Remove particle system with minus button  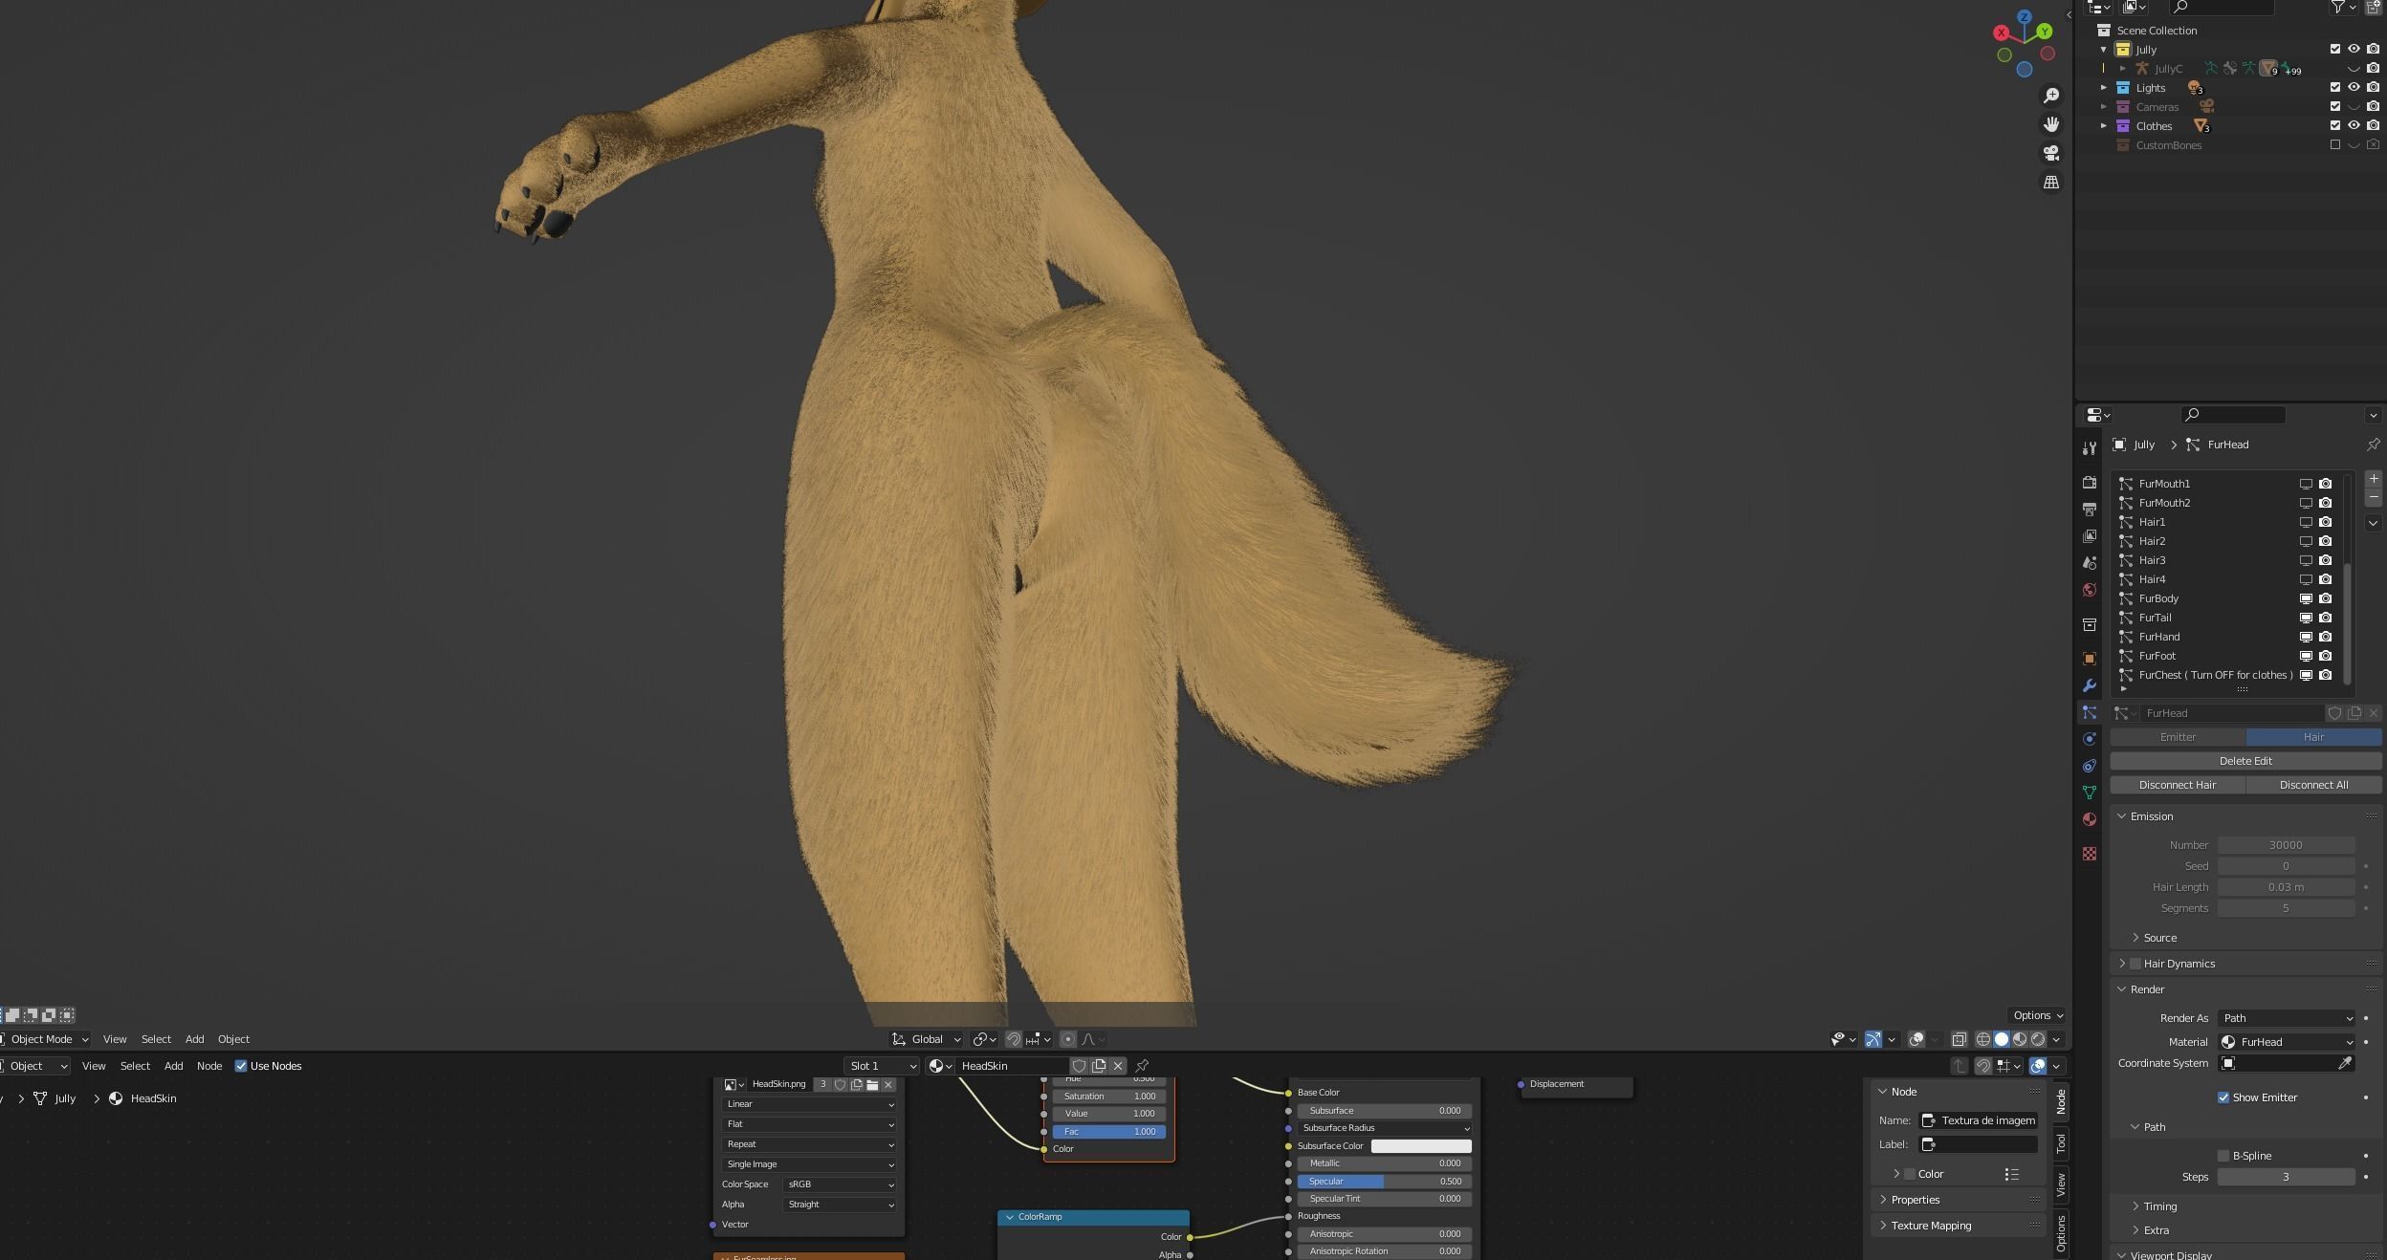[x=2373, y=498]
